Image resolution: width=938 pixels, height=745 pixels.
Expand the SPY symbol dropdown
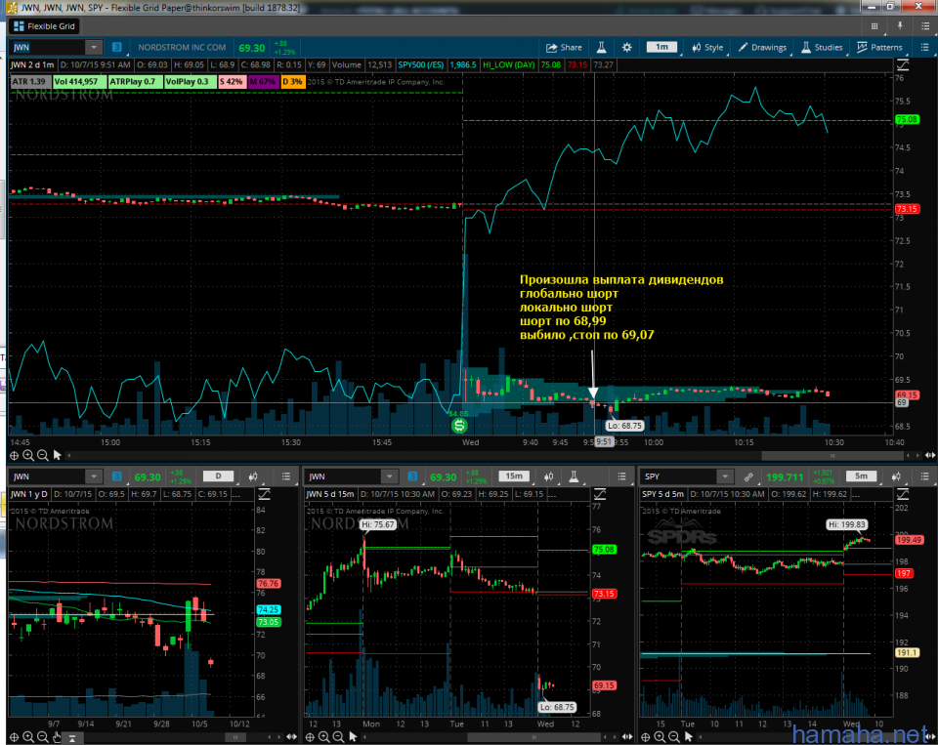pos(725,476)
